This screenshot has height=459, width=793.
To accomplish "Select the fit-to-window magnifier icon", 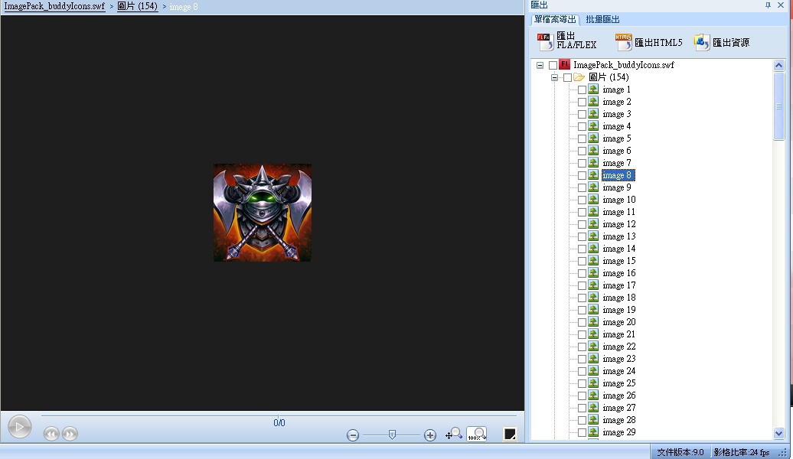I will [x=454, y=434].
